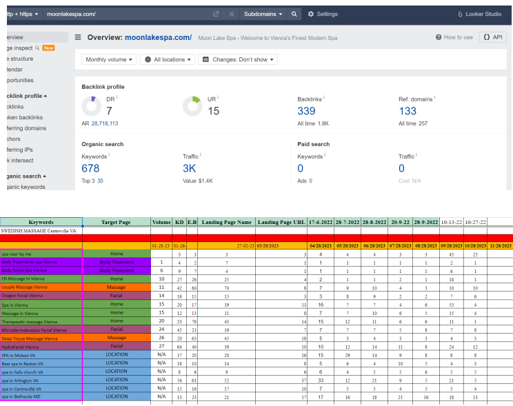Open the Monthly volume dropdown

(x=109, y=59)
